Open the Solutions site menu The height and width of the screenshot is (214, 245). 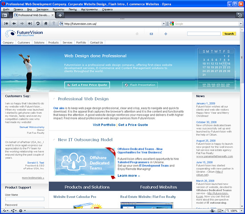point(39,42)
